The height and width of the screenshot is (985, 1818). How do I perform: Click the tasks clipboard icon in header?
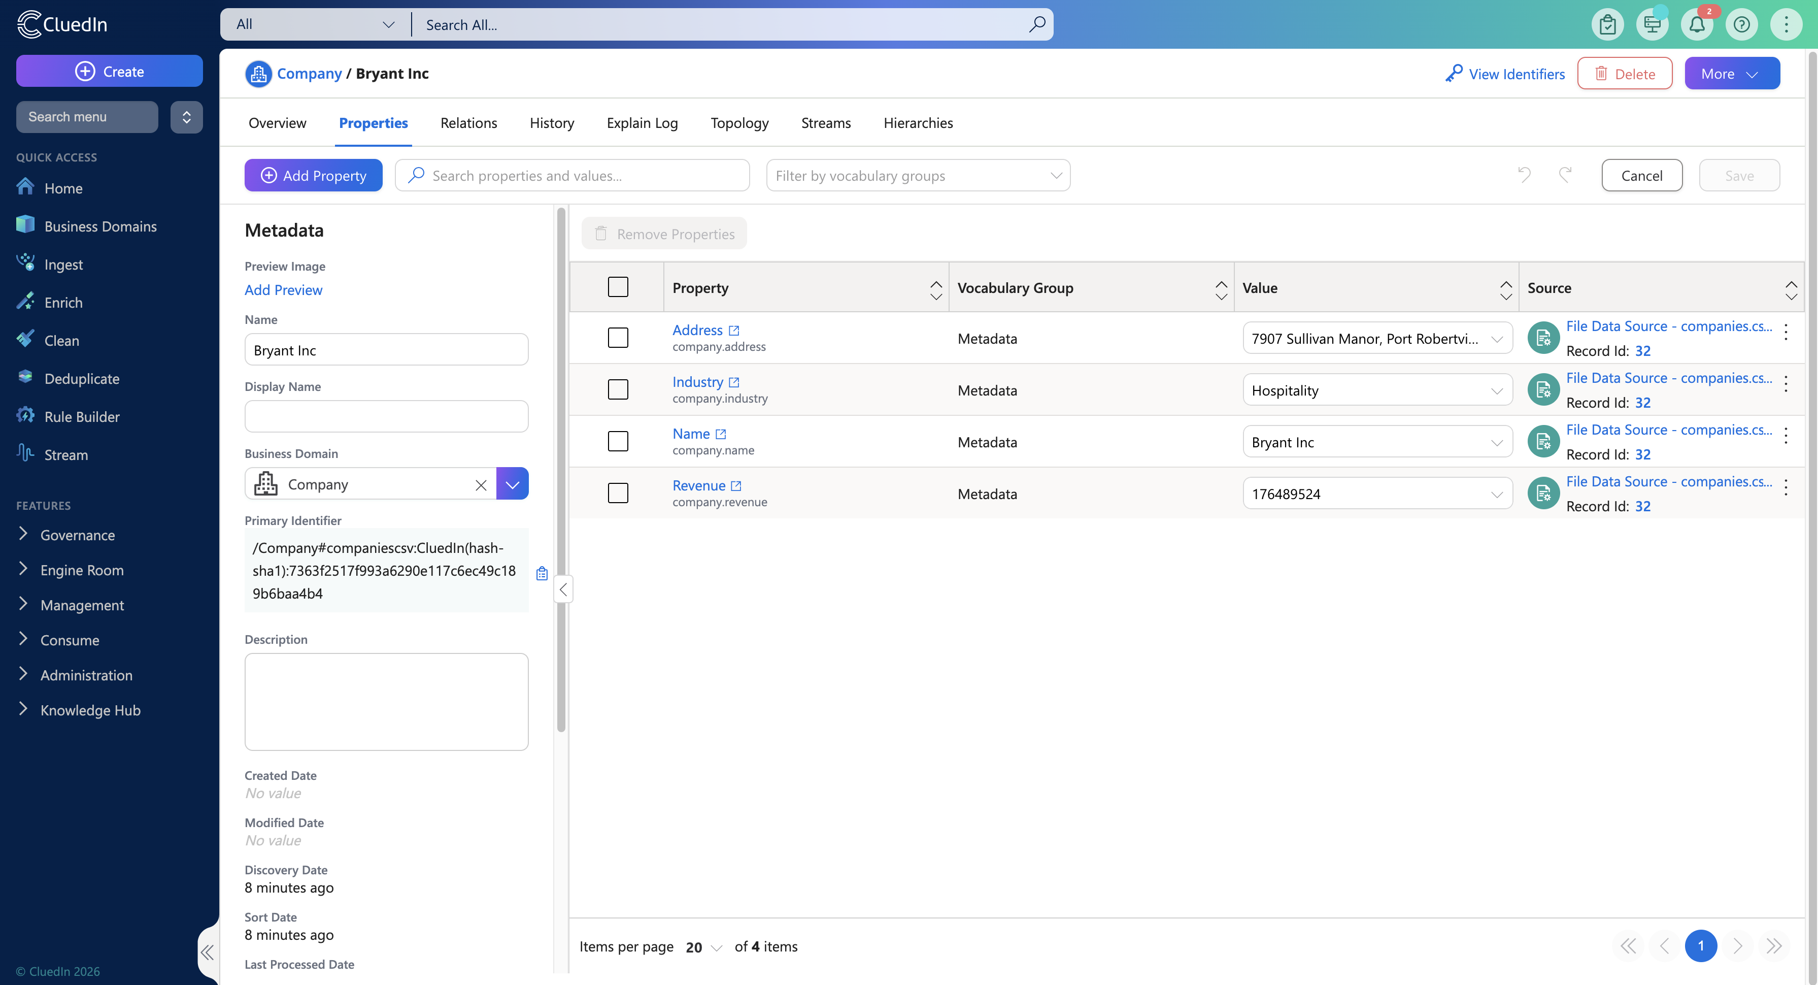(x=1608, y=25)
